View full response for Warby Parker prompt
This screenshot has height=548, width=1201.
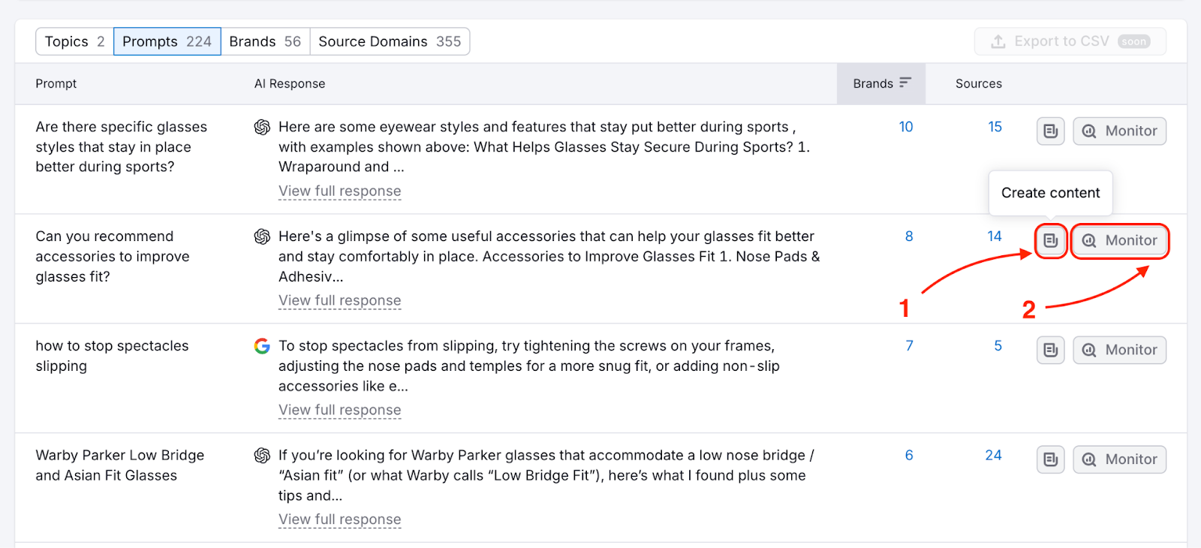coord(339,519)
